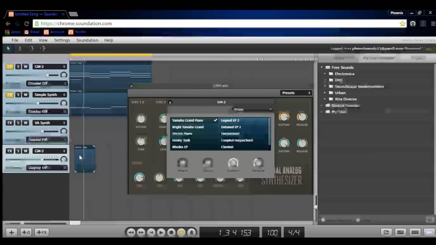
Task: Open the export icon near MIDI button
Action: coord(386,232)
